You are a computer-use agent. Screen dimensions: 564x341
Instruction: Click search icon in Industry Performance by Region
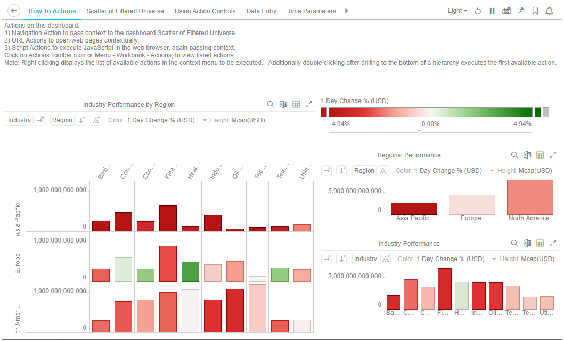point(271,105)
